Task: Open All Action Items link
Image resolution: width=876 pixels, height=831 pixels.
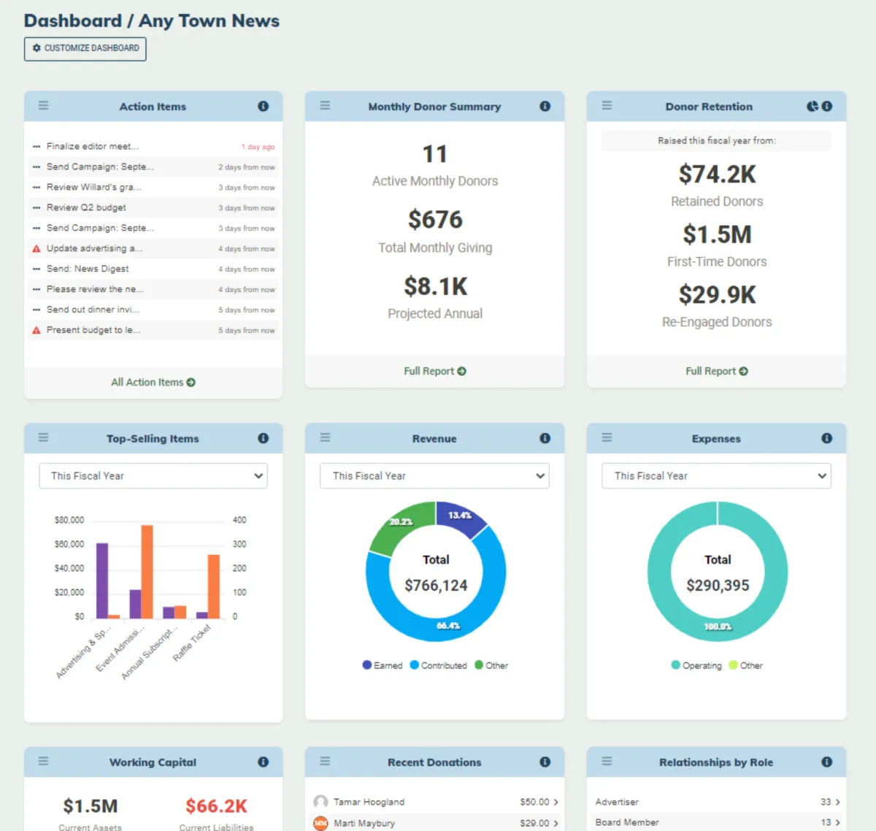Action: click(153, 382)
